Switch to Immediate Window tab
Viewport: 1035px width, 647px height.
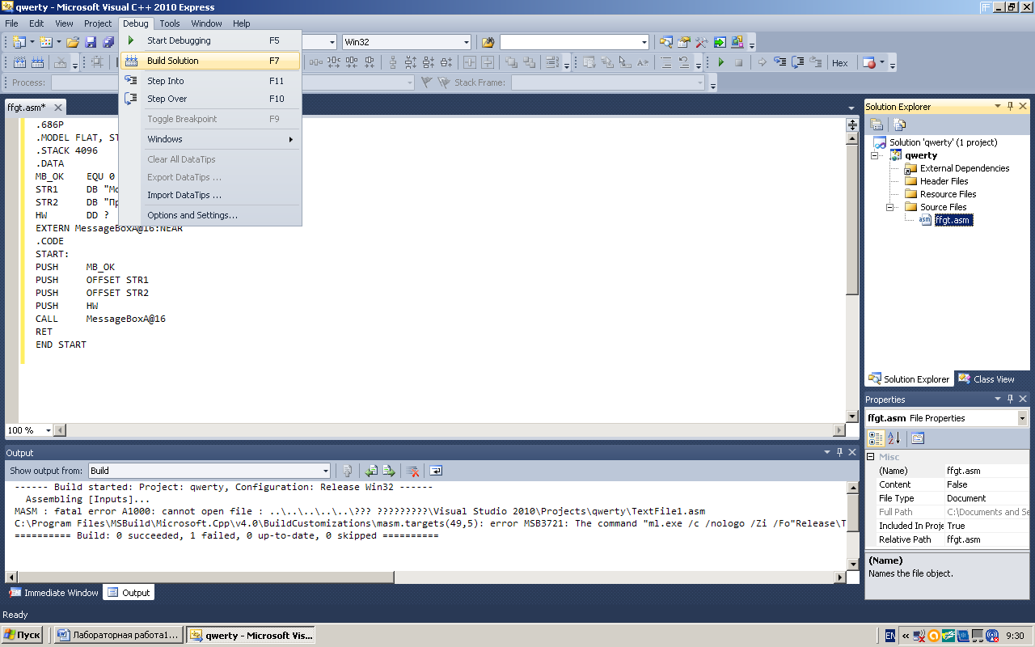[53, 593]
